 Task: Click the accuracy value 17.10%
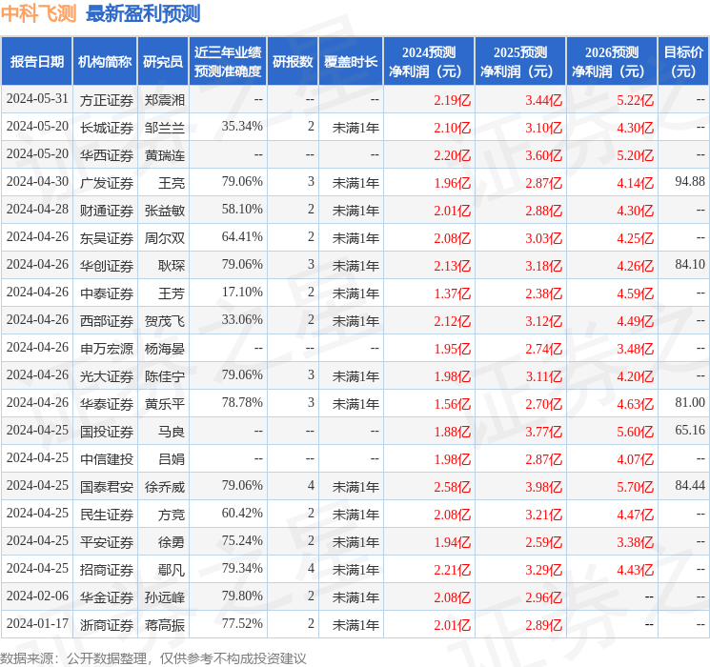[x=242, y=292]
